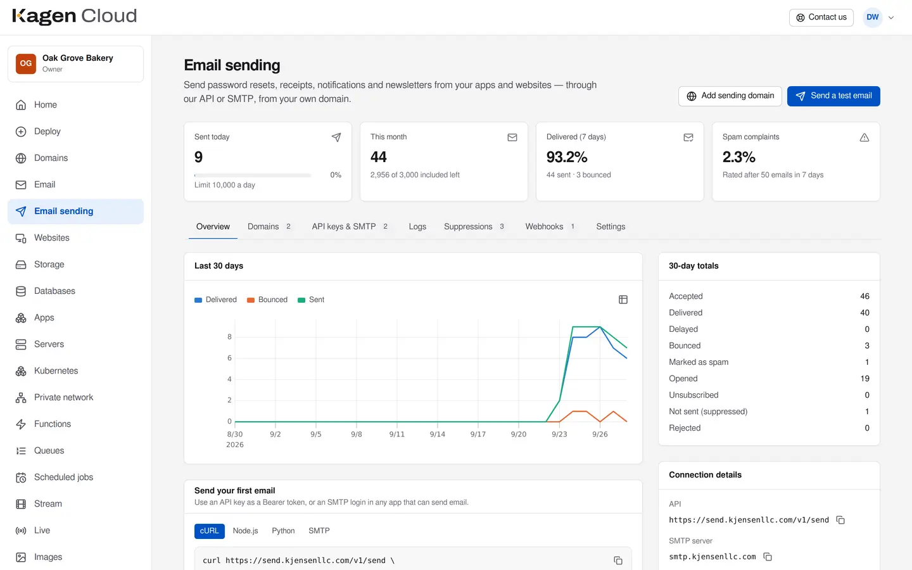Open the Images sidebar link
This screenshot has height=570, width=912.
(75, 557)
